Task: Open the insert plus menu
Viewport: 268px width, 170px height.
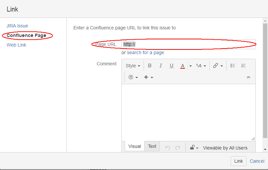Action: (x=146, y=77)
